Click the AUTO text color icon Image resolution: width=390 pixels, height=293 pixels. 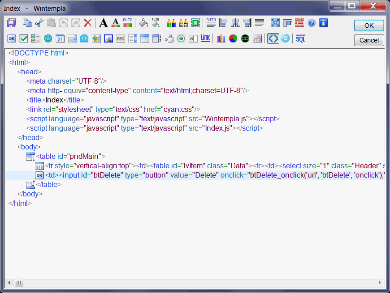pos(128,23)
